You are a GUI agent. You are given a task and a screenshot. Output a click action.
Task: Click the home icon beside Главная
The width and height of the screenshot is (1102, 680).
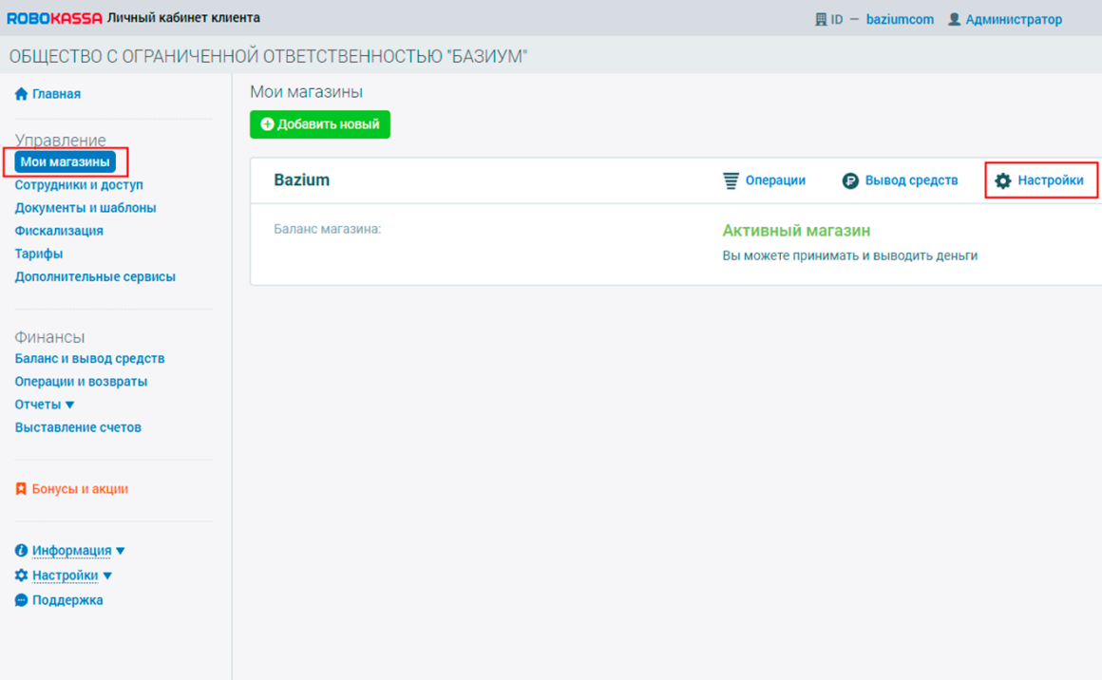pyautogui.click(x=21, y=93)
